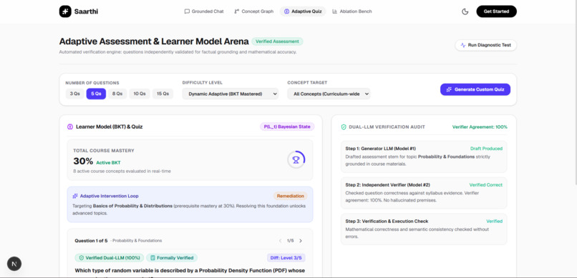Open the Concept Target dropdown
This screenshot has width=577, height=278.
pos(329,94)
